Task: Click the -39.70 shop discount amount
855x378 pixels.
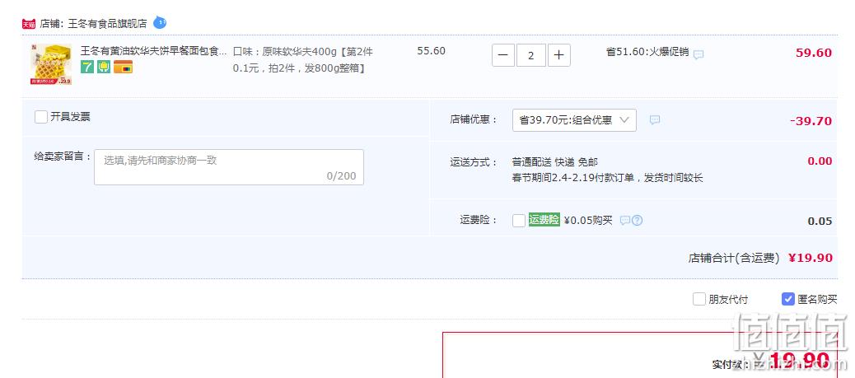Action: pyautogui.click(x=811, y=121)
